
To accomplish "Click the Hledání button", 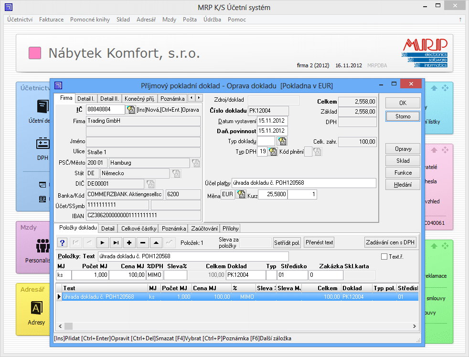I will tap(403, 185).
